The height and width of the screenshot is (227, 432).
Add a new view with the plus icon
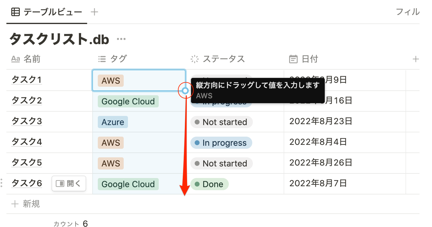[94, 12]
